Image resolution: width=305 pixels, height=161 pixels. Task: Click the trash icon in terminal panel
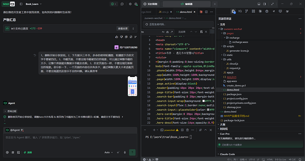(187, 130)
